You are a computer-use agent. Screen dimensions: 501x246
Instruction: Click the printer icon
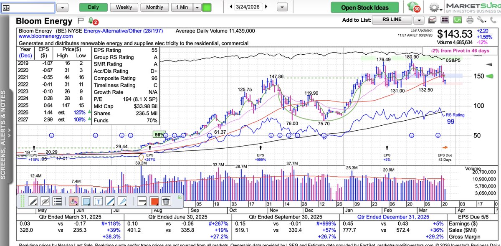click(470, 20)
